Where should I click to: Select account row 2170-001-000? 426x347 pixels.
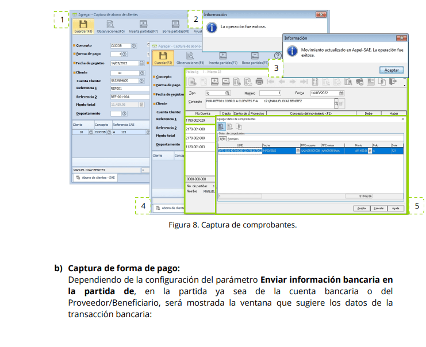(x=195, y=130)
